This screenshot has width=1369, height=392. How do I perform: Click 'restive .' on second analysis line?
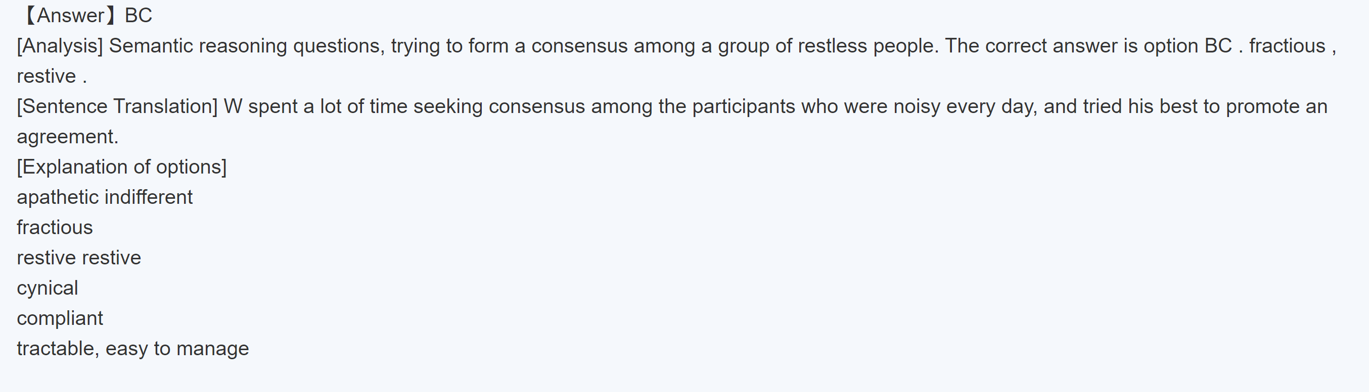coord(52,76)
